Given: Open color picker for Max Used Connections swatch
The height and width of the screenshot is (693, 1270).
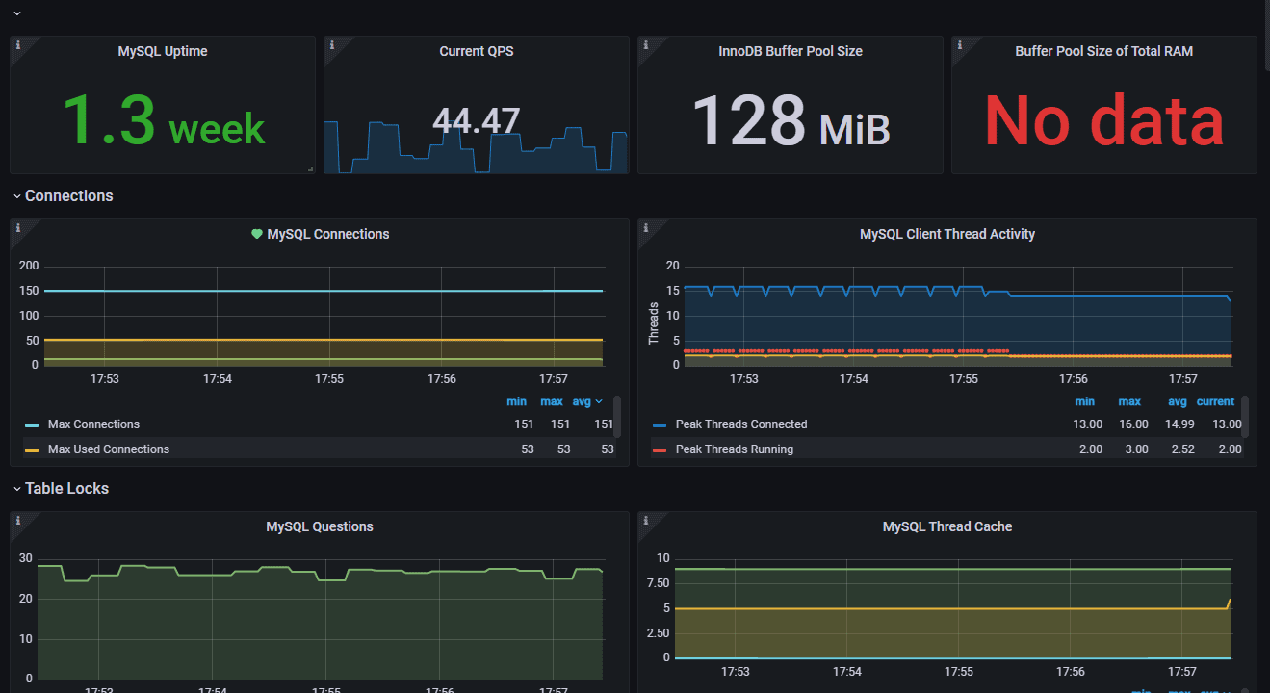Looking at the screenshot, I should coord(32,449).
